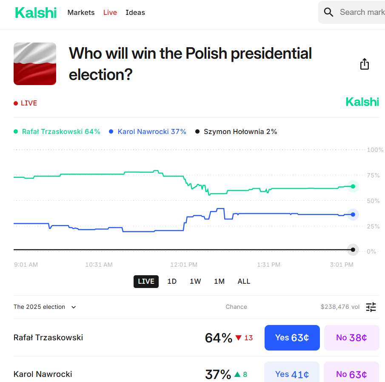Toggle the Karol Nawrocki blue legend series
This screenshot has height=382, width=385.
[148, 132]
